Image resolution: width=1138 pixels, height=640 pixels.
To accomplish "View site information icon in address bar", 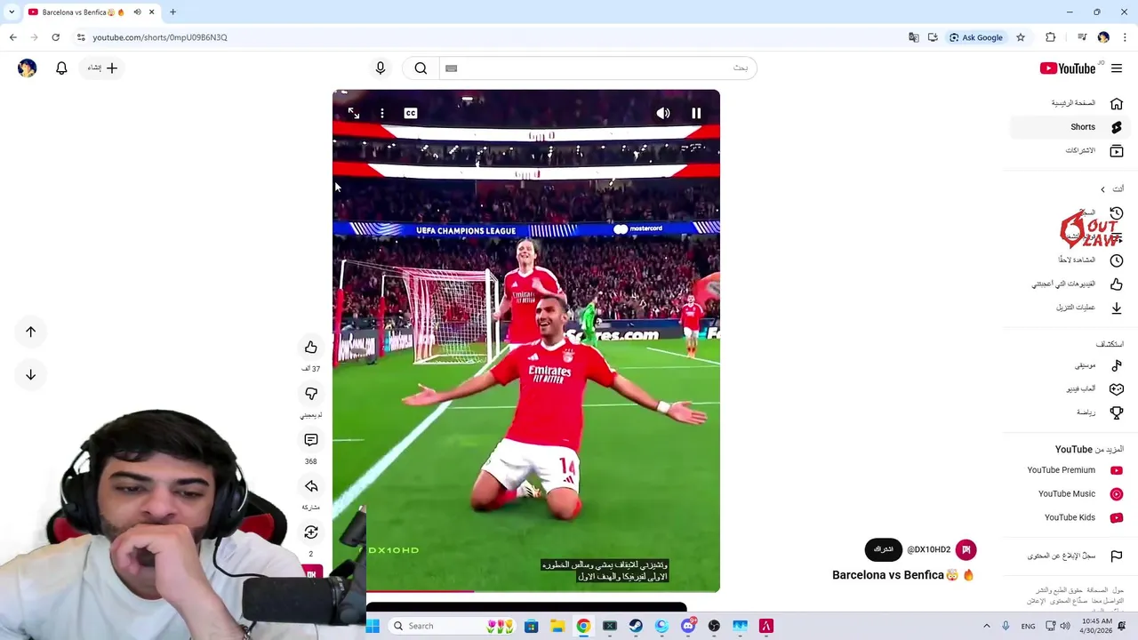I will pyautogui.click(x=81, y=37).
